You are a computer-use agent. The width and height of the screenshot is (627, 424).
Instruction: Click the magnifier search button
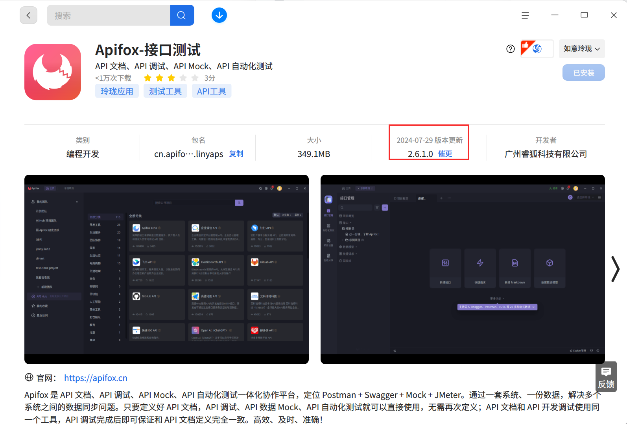click(182, 15)
